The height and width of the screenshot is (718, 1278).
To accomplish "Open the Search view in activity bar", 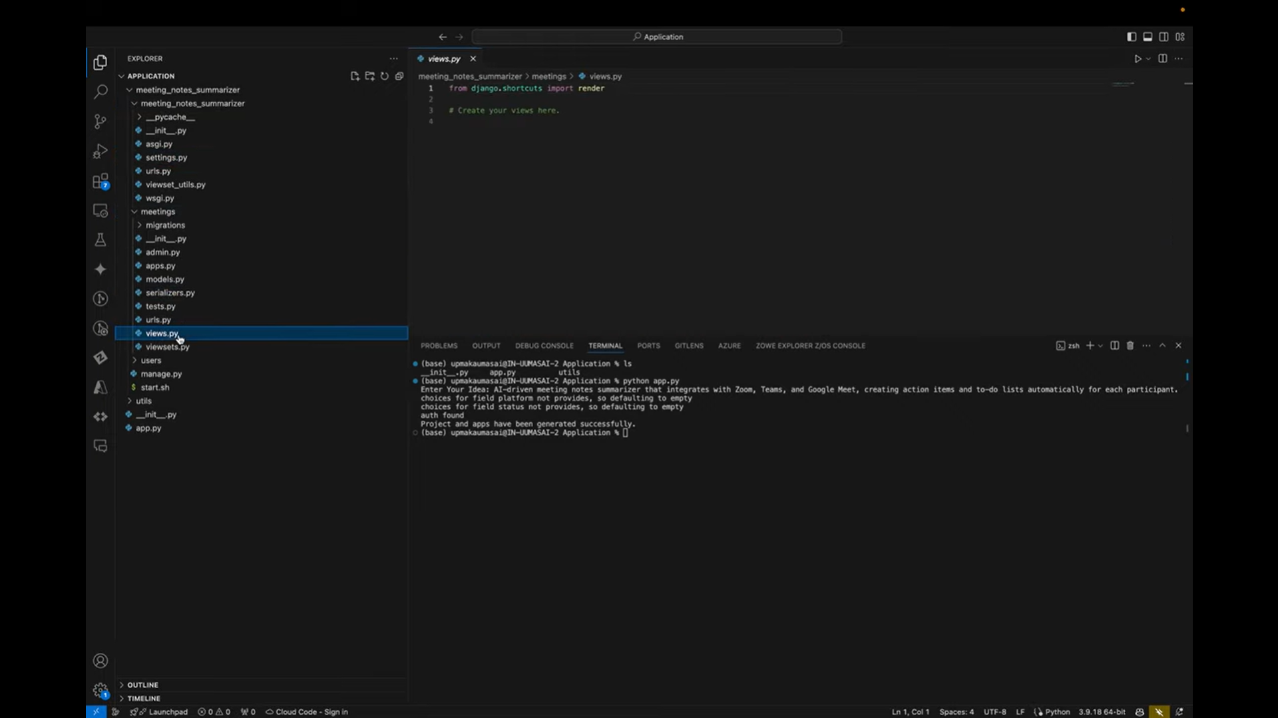I will point(101,92).
